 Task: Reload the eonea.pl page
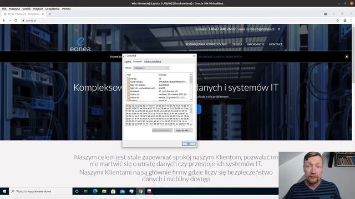(16, 20)
